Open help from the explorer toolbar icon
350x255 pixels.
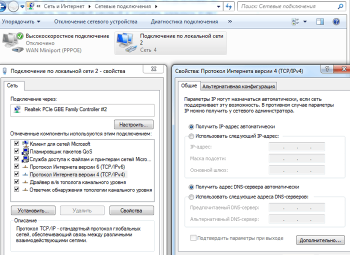[x=336, y=22]
